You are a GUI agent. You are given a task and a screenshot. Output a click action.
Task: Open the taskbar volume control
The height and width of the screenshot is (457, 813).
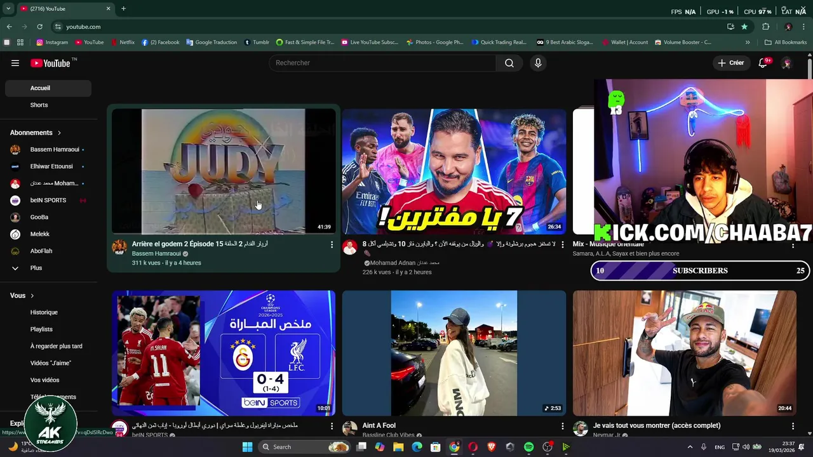click(746, 447)
